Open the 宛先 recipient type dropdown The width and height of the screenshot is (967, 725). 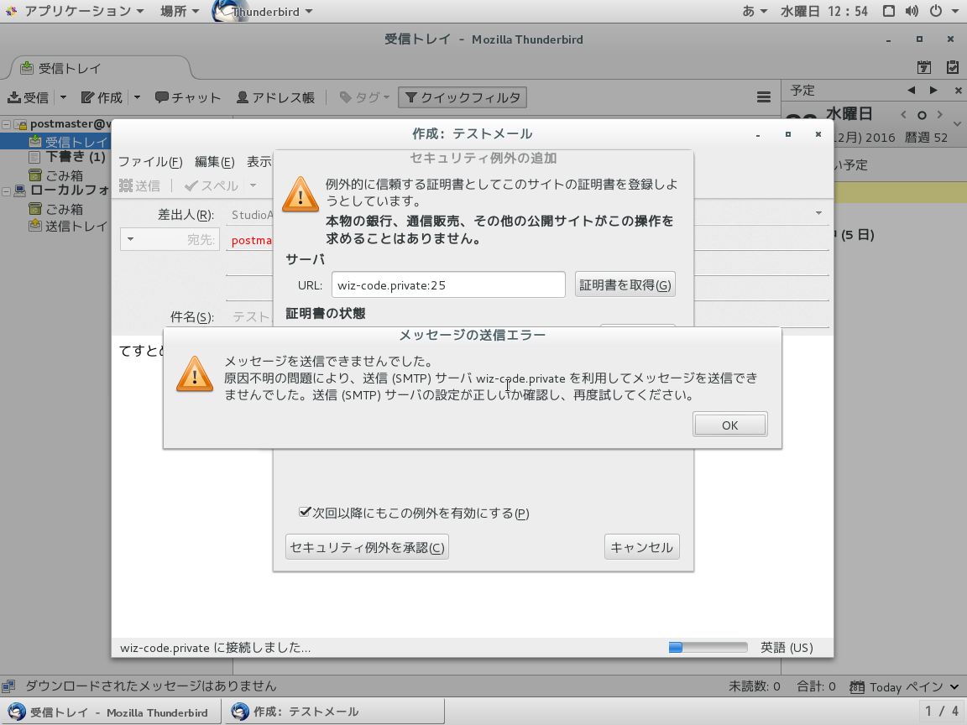click(170, 239)
